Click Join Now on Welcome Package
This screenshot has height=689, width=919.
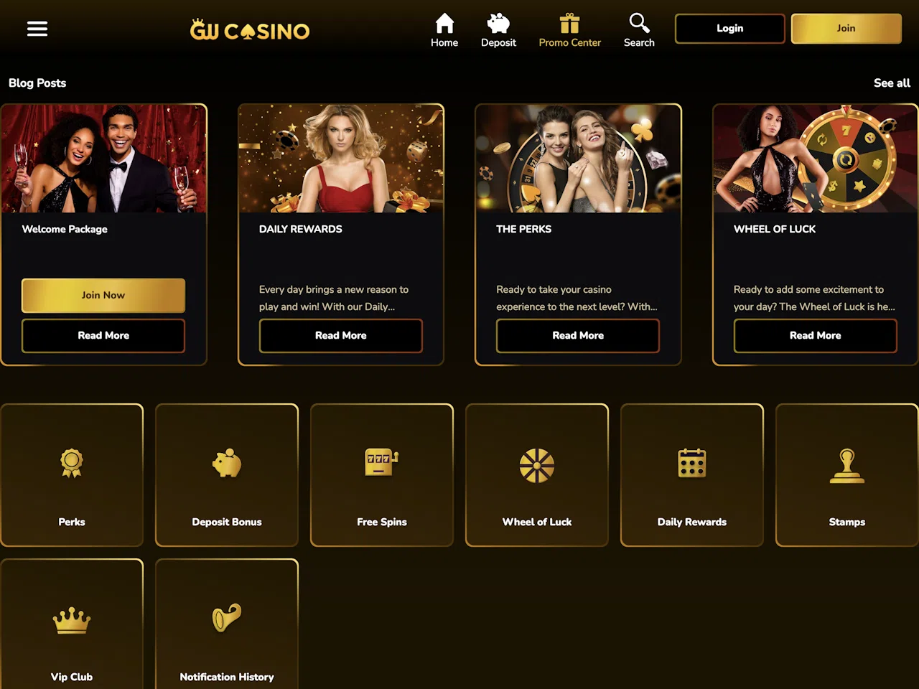click(x=103, y=295)
